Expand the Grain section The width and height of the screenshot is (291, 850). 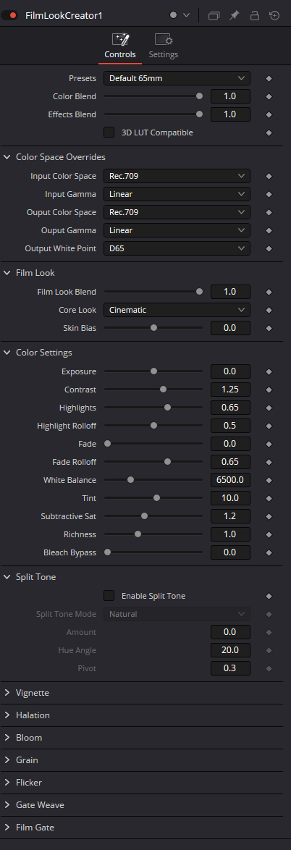[7, 760]
